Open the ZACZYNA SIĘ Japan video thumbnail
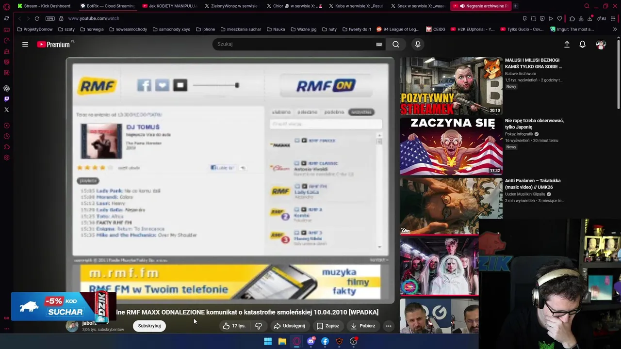The height and width of the screenshot is (349, 621). 451,146
